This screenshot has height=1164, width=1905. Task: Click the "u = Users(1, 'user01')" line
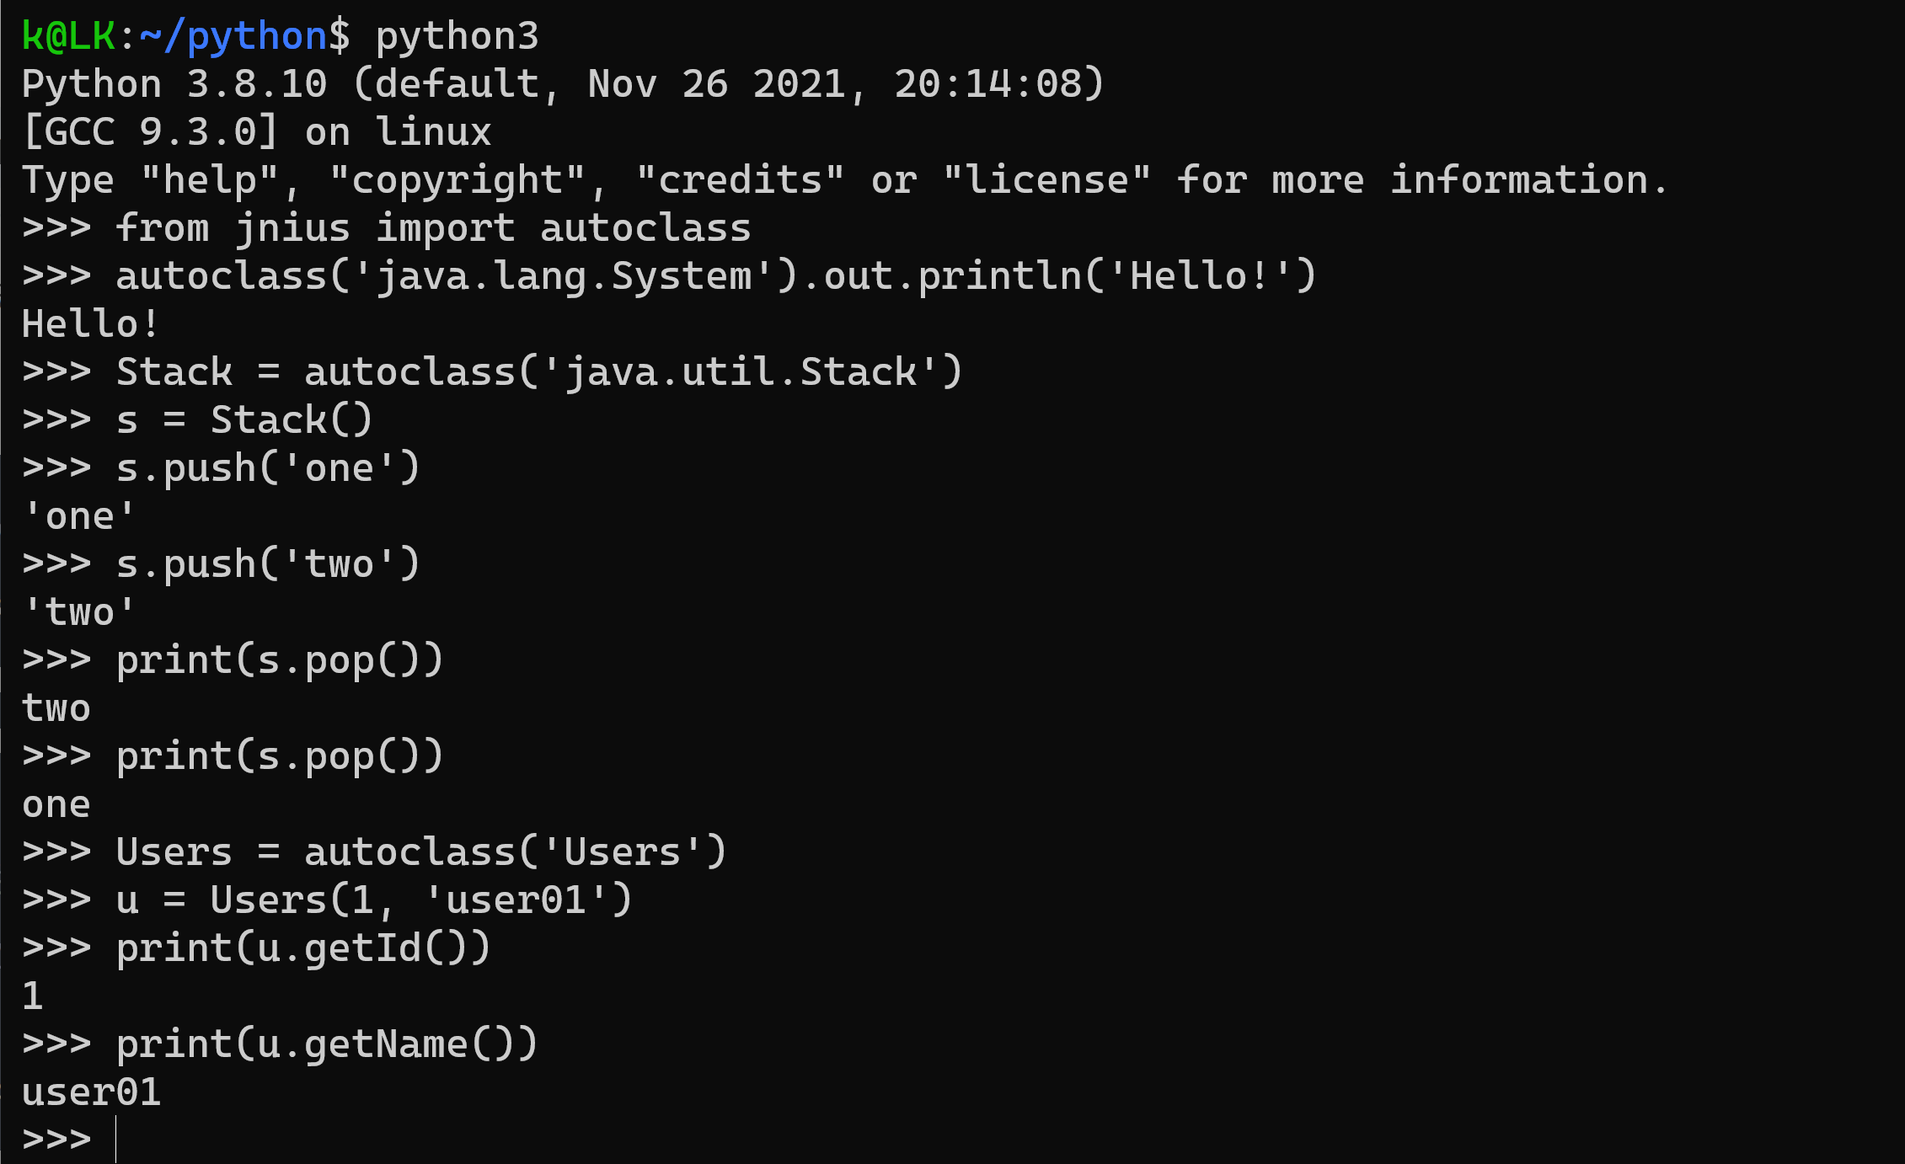coord(374,900)
